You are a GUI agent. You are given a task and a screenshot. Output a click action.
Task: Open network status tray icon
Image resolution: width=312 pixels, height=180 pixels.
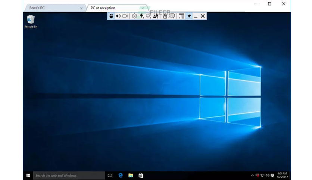pos(262,176)
